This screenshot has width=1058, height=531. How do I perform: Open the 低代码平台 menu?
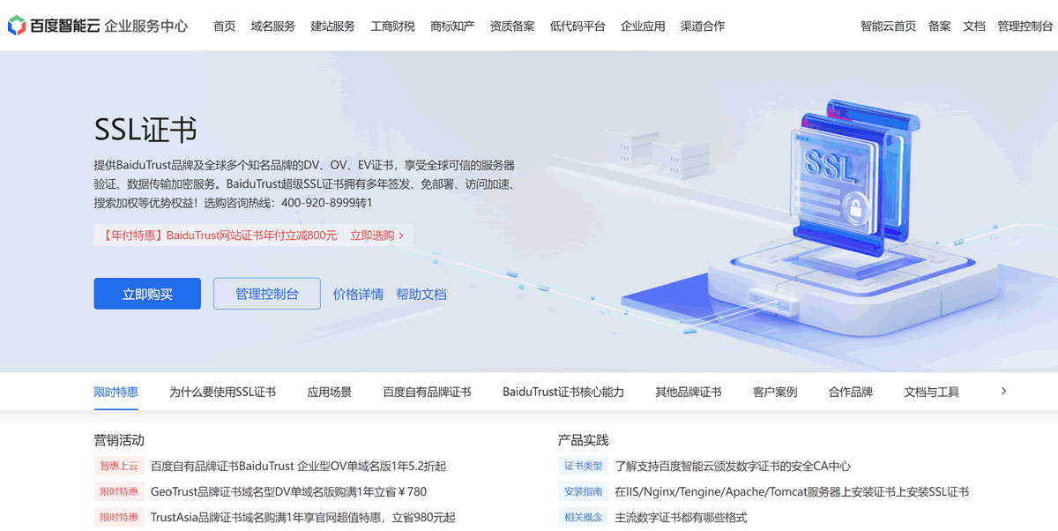coord(577,26)
